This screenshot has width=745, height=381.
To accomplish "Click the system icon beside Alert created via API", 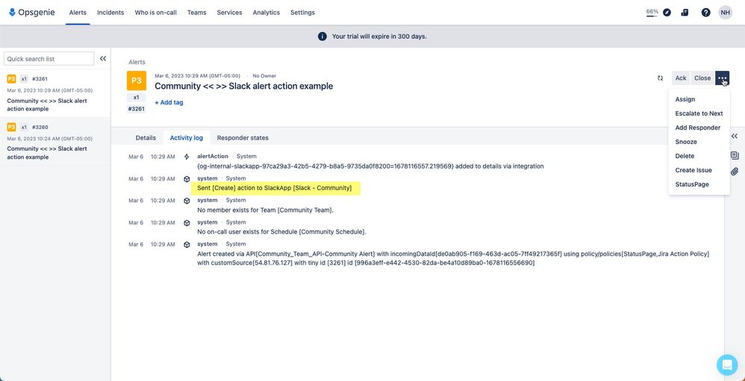I will click(187, 245).
